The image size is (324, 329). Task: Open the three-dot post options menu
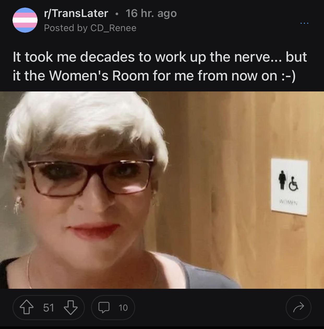(304, 23)
